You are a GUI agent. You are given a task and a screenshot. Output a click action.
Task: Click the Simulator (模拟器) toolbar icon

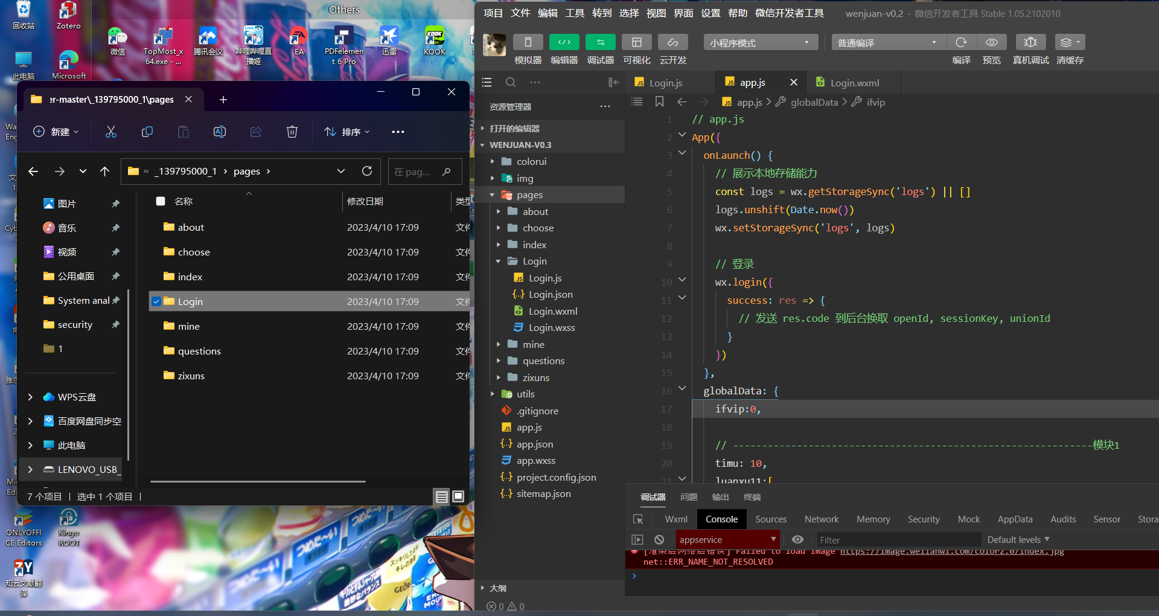(528, 42)
